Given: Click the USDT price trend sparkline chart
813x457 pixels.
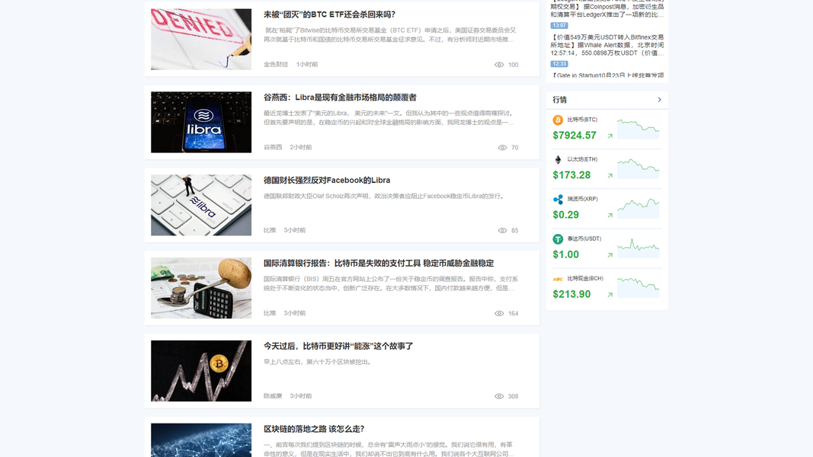Looking at the screenshot, I should [x=639, y=248].
